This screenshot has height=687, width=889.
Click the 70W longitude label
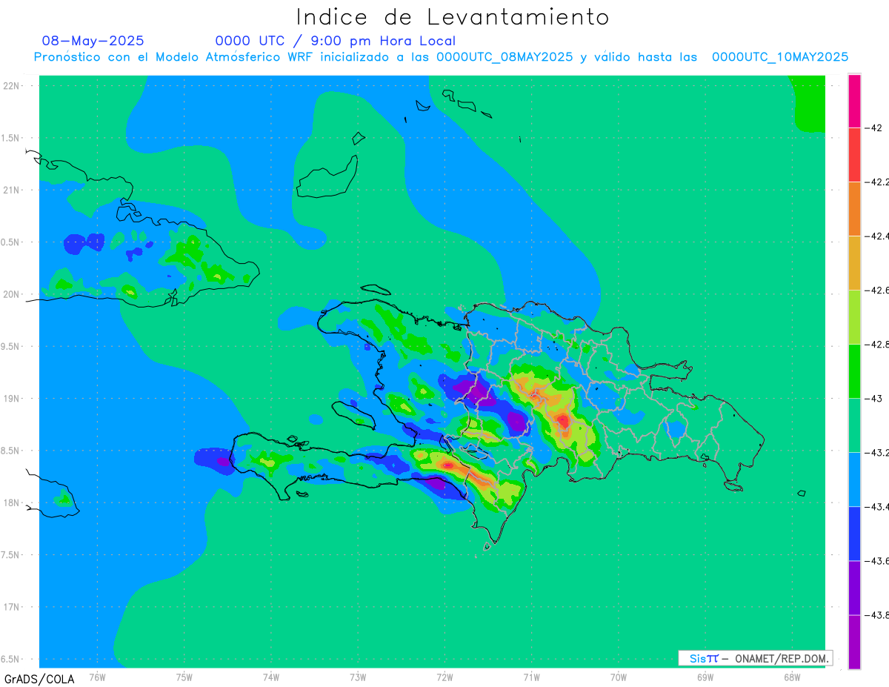pos(619,676)
